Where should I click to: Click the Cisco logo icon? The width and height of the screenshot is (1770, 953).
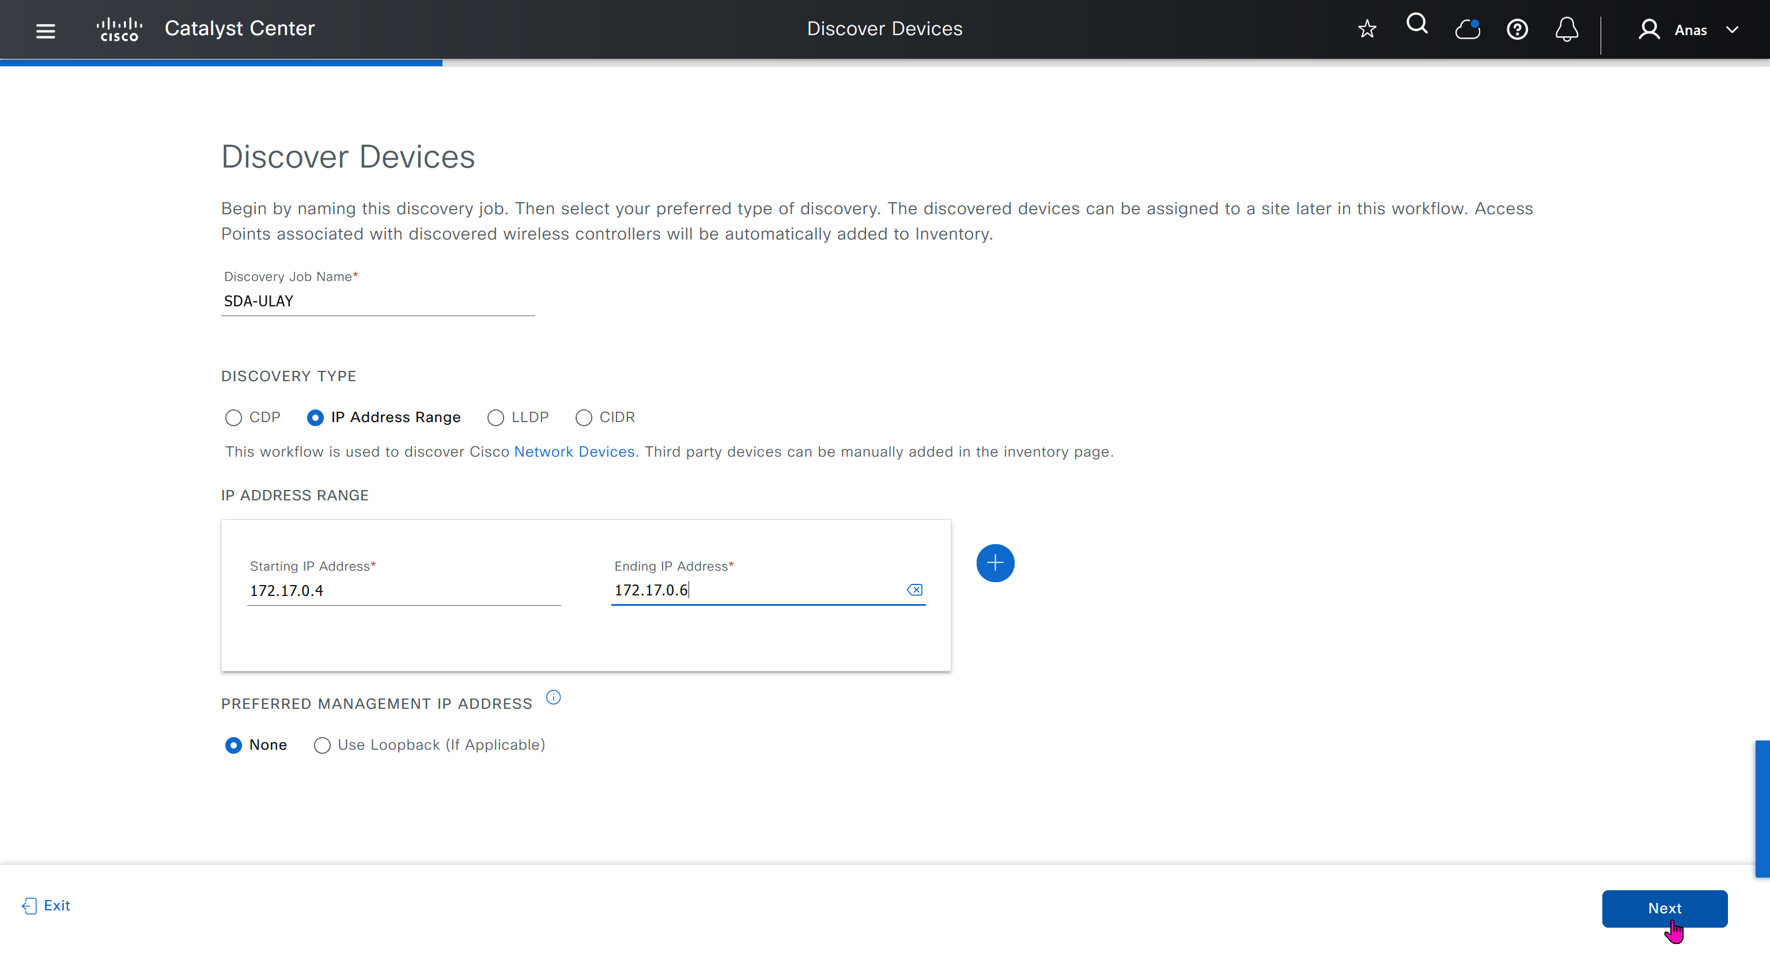click(120, 29)
